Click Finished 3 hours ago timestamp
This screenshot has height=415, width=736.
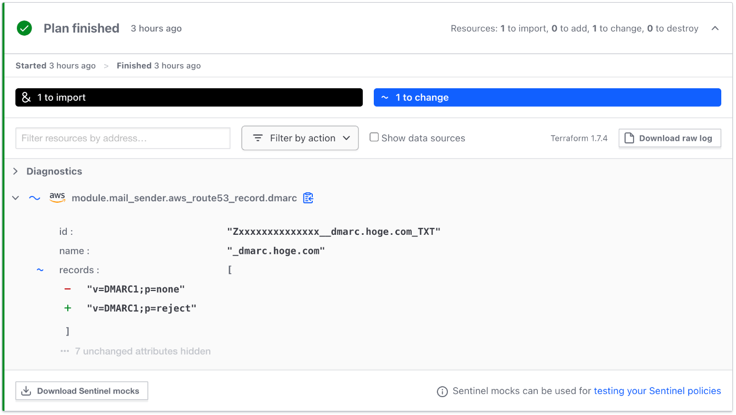click(159, 66)
